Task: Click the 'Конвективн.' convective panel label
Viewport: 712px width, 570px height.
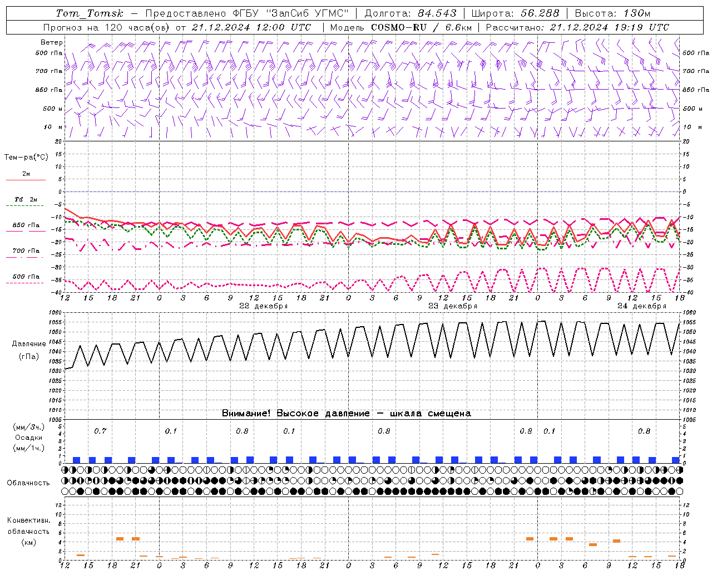Action: [x=28, y=520]
